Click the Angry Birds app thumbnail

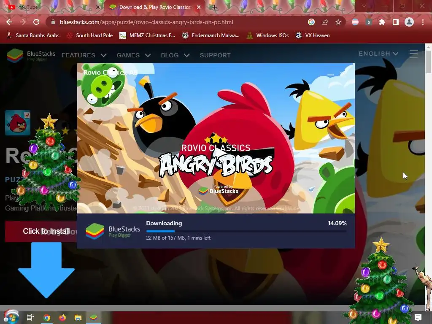[18, 123]
